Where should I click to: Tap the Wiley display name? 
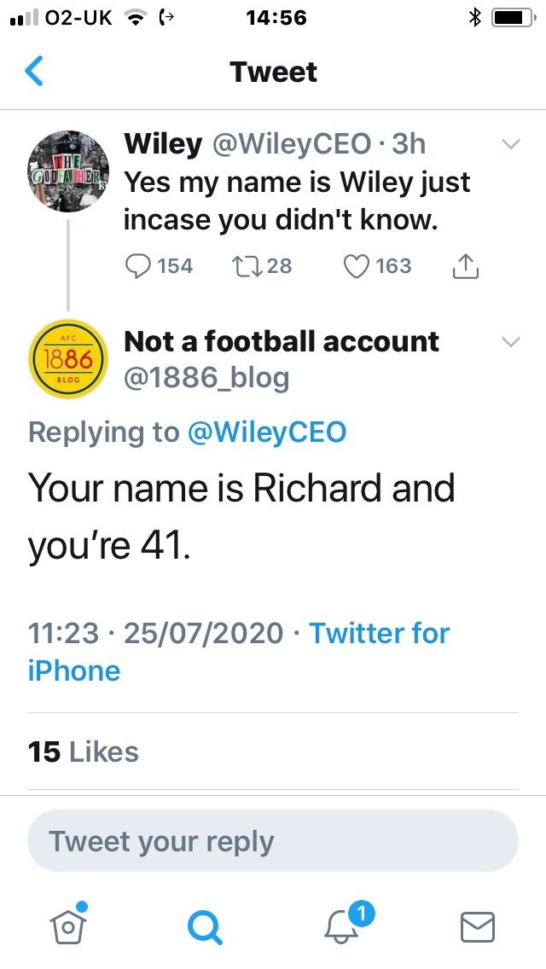point(163,145)
